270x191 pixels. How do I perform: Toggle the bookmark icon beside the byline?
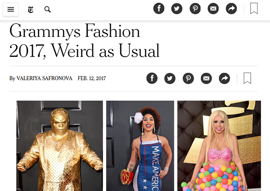click(x=247, y=78)
